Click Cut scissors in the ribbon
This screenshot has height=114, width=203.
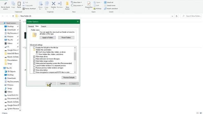coord(25,2)
